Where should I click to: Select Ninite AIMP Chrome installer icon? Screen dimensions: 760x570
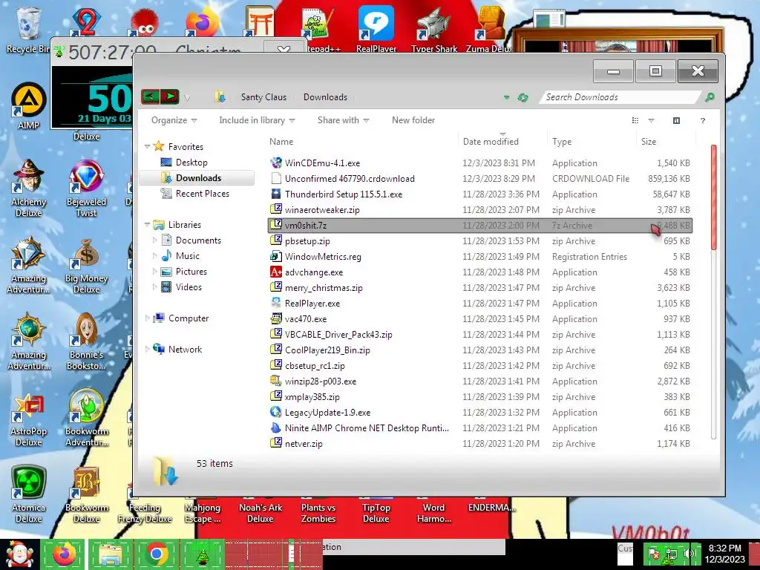coord(276,428)
